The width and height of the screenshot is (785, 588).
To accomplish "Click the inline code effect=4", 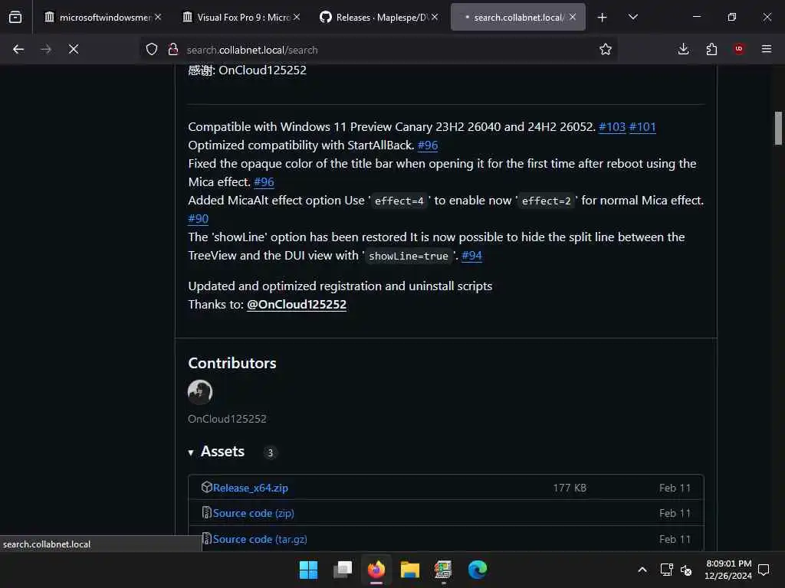I will 399,201.
